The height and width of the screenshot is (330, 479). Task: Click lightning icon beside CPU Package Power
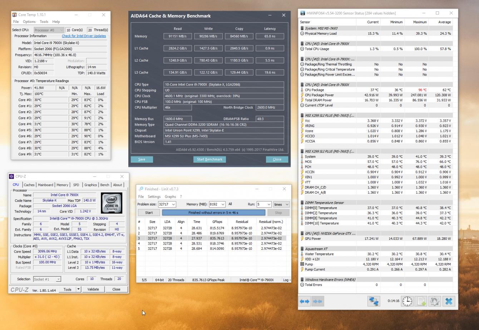pyautogui.click(x=302, y=95)
